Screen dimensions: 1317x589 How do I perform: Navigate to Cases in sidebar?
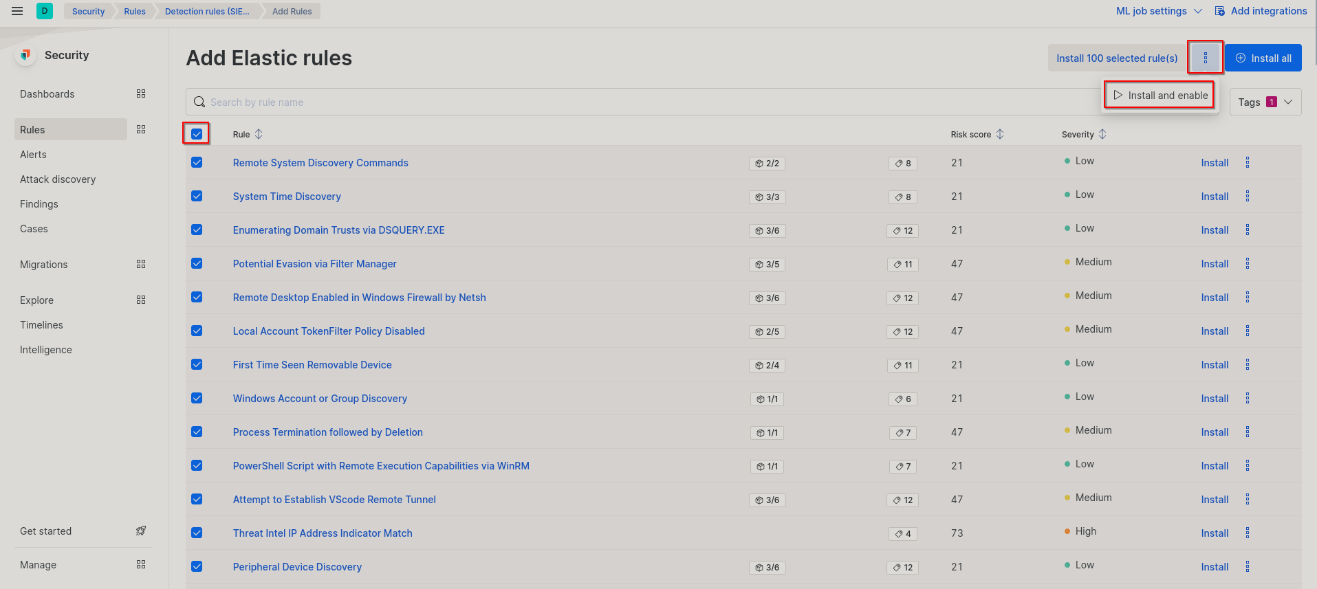click(x=34, y=229)
